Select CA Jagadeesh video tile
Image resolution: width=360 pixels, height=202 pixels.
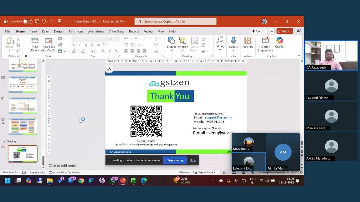(x=331, y=56)
